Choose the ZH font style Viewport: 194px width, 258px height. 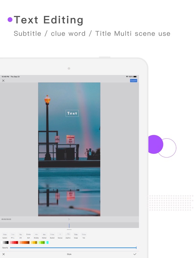[x=21, y=236]
